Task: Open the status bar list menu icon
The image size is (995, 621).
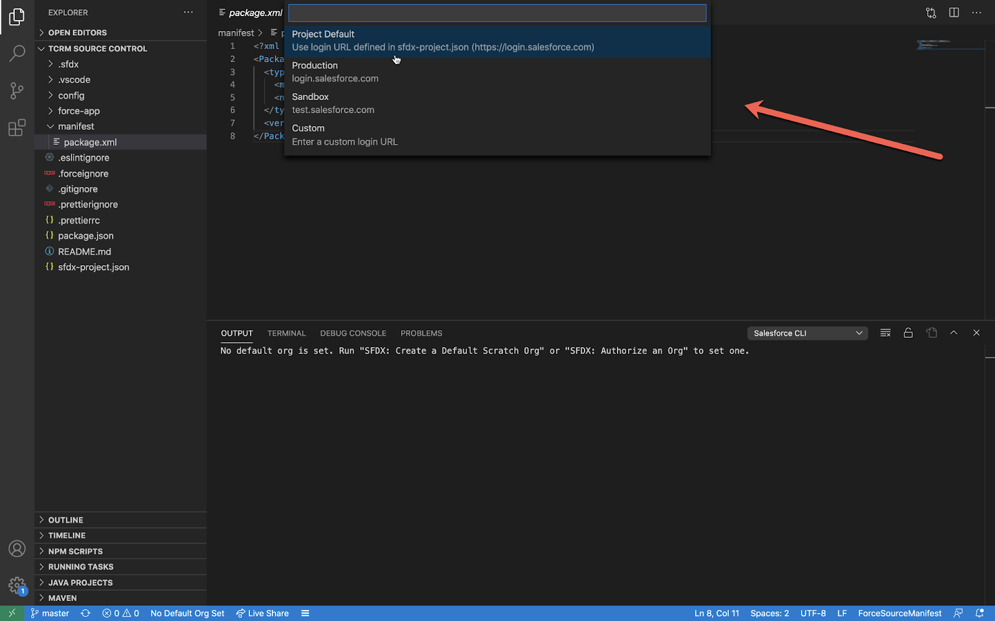Action: tap(305, 613)
